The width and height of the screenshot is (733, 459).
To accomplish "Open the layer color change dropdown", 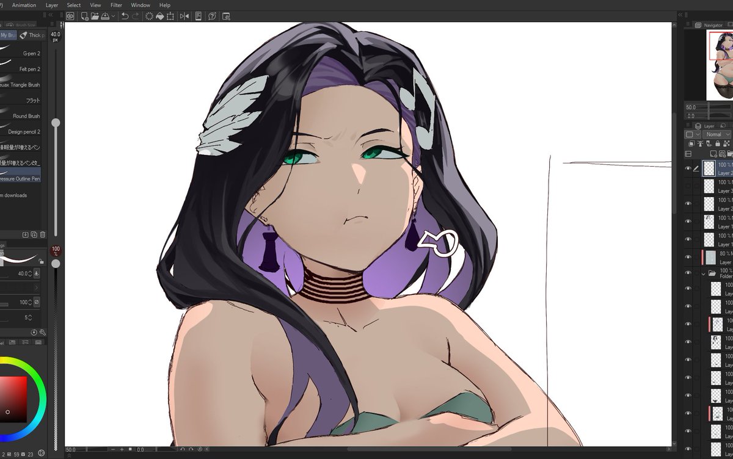I will [x=693, y=134].
